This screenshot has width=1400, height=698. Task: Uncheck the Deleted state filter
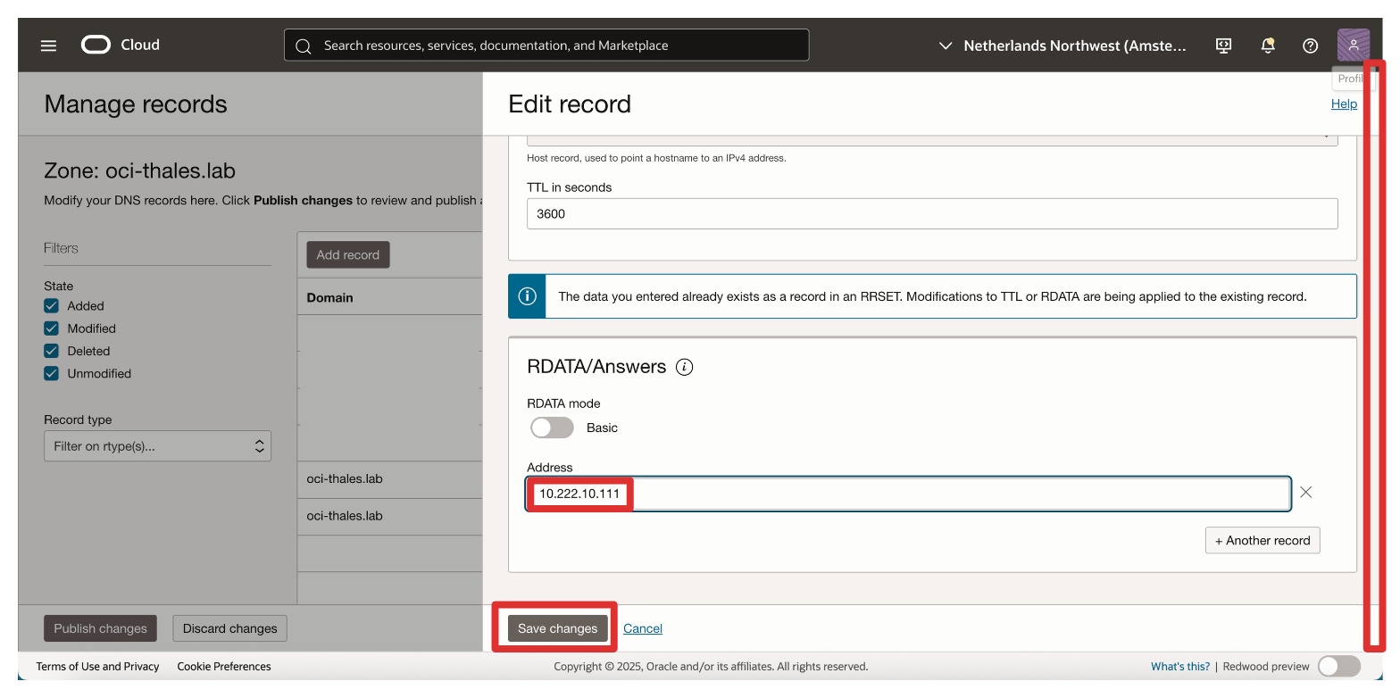52,351
